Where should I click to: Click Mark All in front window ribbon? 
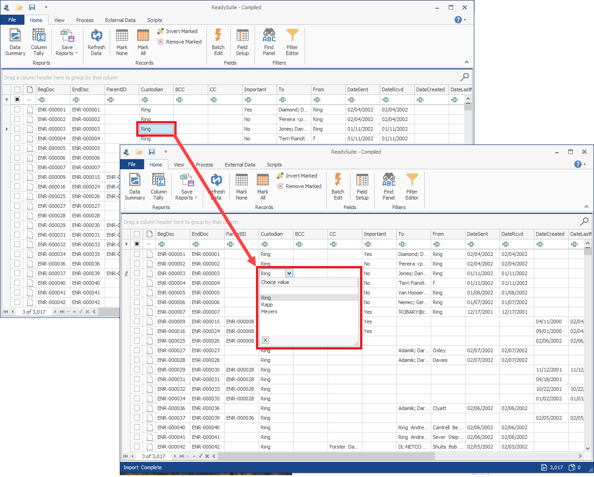click(263, 187)
